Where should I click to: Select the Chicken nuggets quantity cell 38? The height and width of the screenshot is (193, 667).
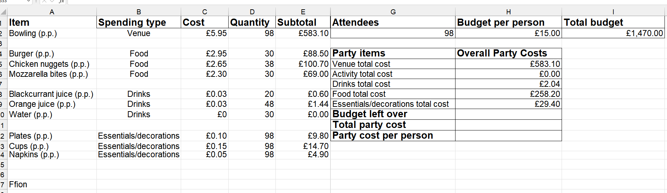[x=252, y=64]
